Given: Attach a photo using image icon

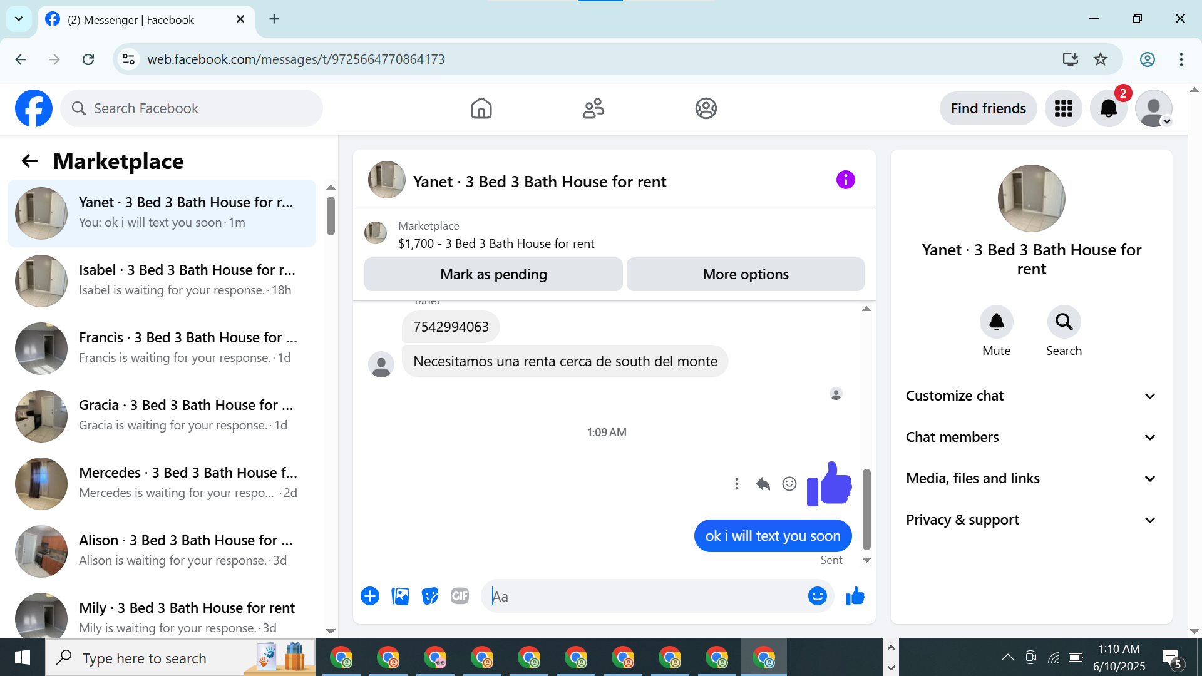Looking at the screenshot, I should [400, 597].
